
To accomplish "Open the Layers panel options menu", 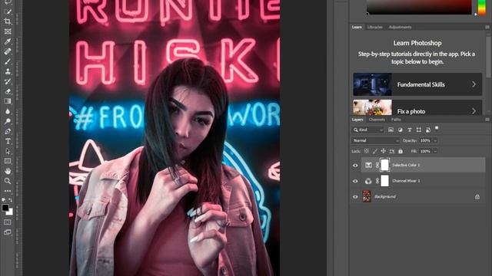I will click(487, 120).
